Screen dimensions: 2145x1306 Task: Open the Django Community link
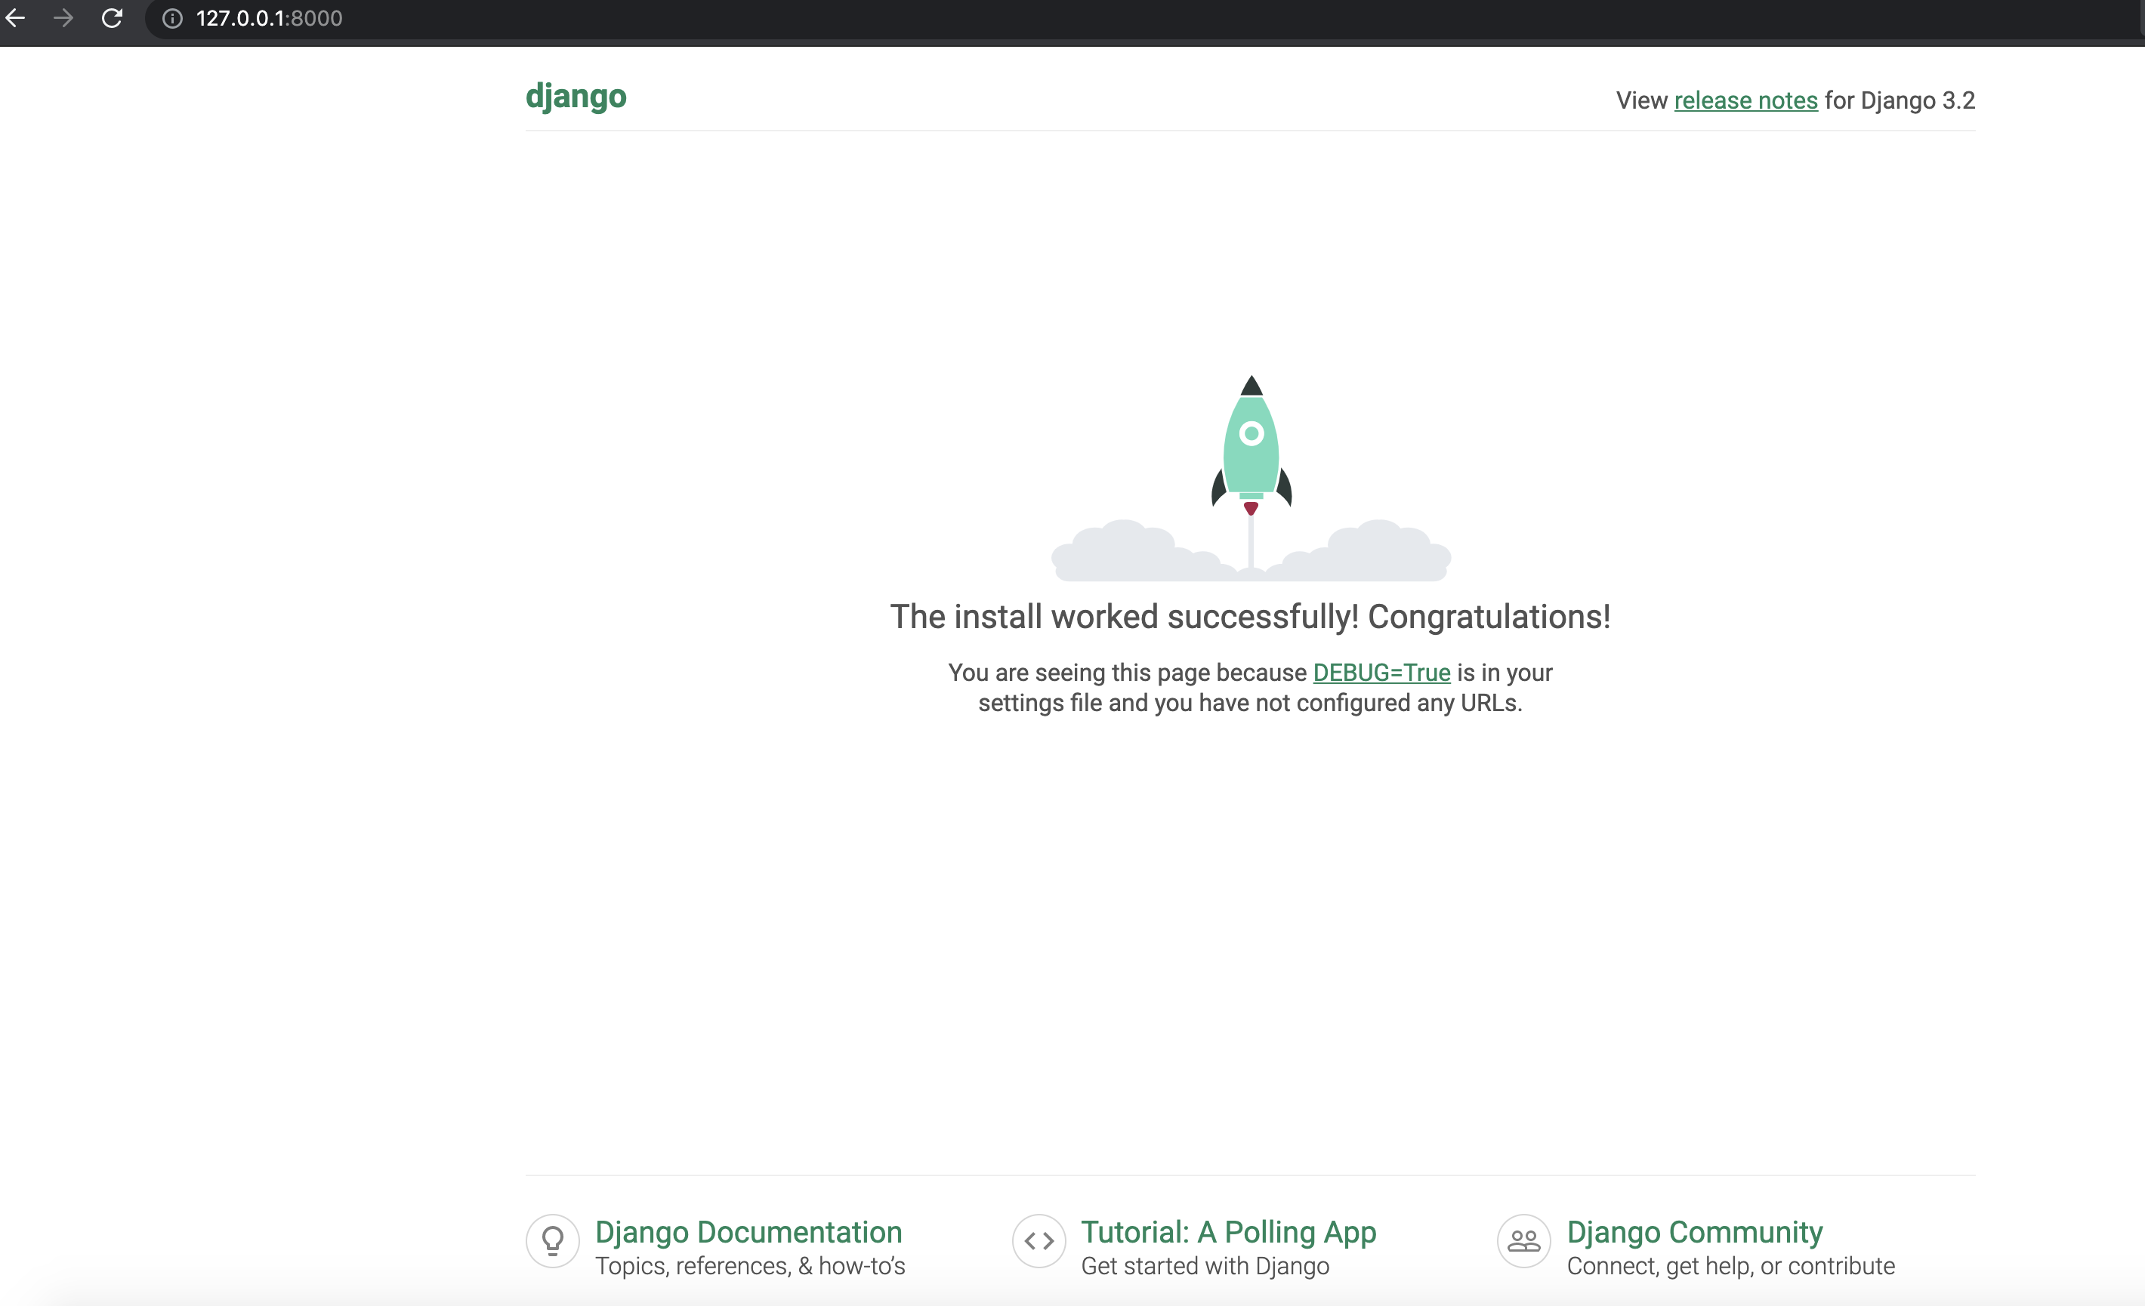tap(1694, 1232)
